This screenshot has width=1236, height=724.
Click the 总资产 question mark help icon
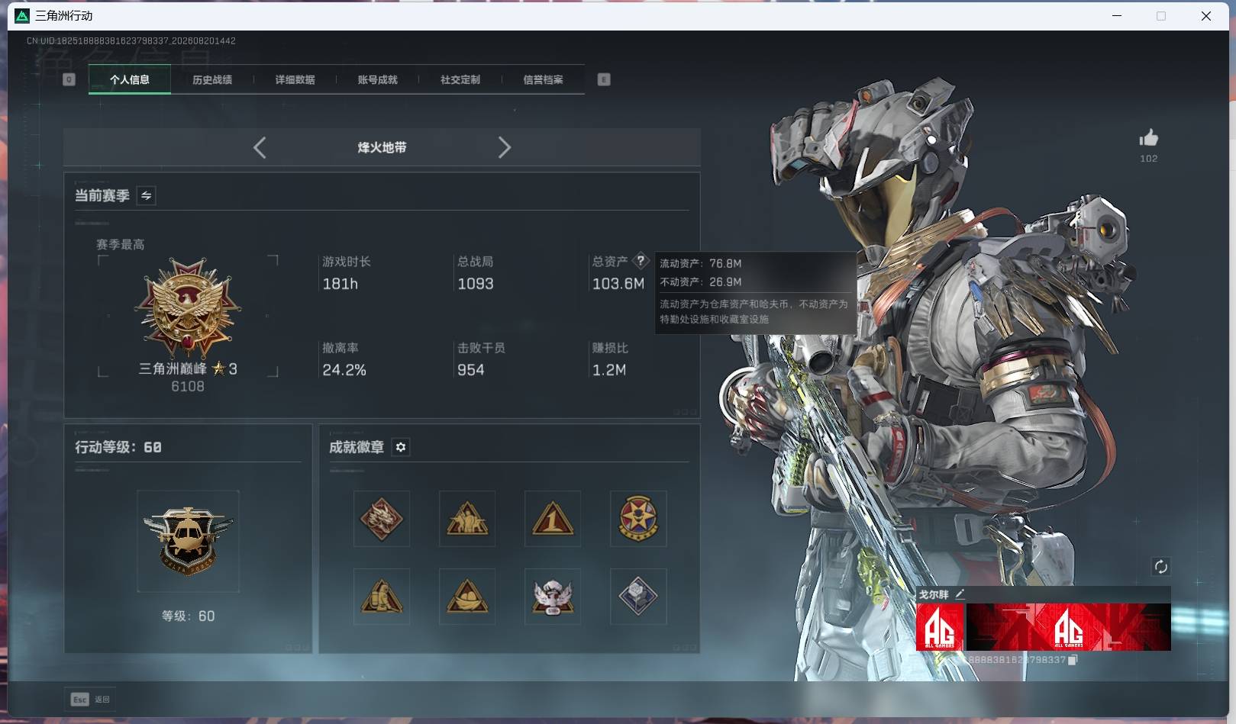coord(641,261)
